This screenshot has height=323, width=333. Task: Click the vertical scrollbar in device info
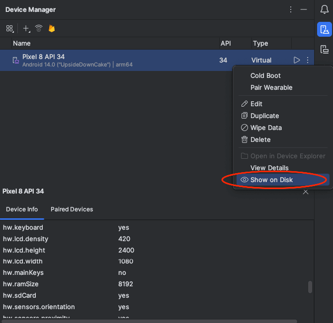tap(310, 287)
